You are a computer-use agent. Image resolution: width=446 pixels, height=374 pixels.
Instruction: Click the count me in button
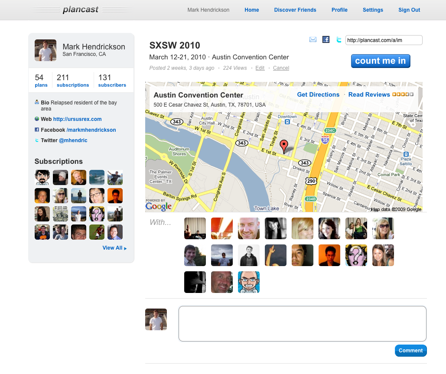tap(381, 61)
